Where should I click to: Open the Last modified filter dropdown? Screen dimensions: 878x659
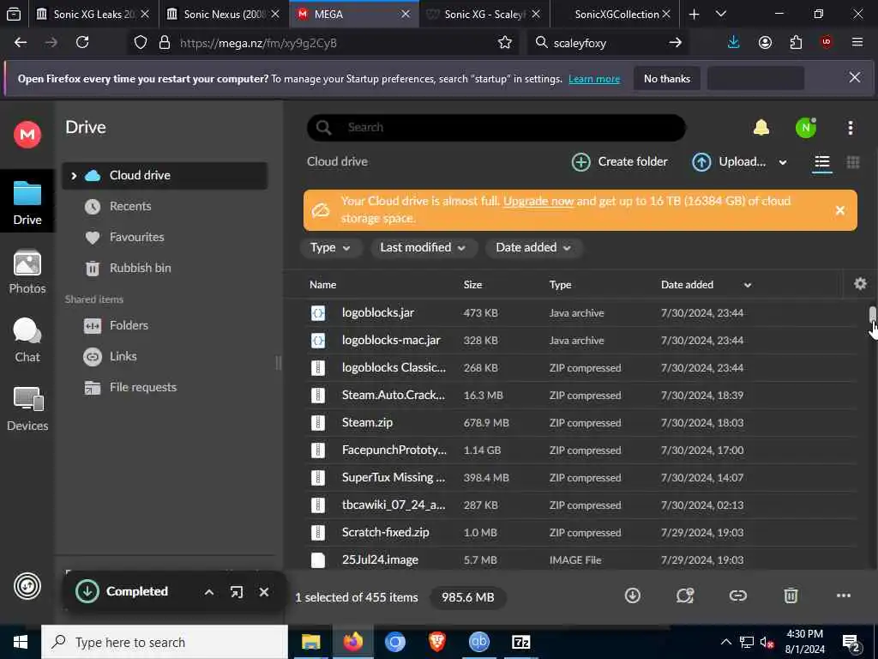[x=424, y=248]
